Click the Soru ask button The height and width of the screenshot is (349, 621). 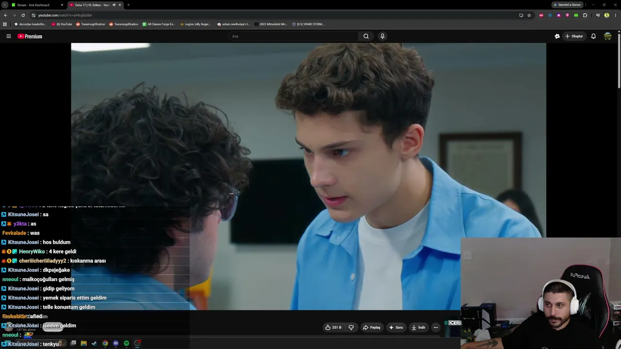tap(396, 328)
